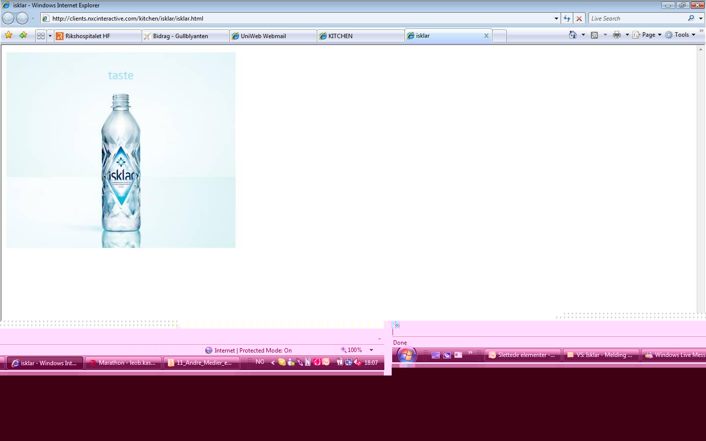The width and height of the screenshot is (706, 441).
Task: Open the Favorites Center star icon
Action: pyautogui.click(x=9, y=35)
